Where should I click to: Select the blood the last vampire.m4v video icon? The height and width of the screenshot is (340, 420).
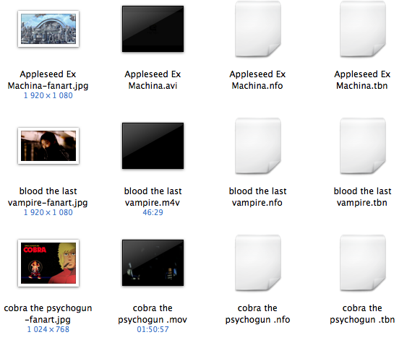click(x=153, y=146)
